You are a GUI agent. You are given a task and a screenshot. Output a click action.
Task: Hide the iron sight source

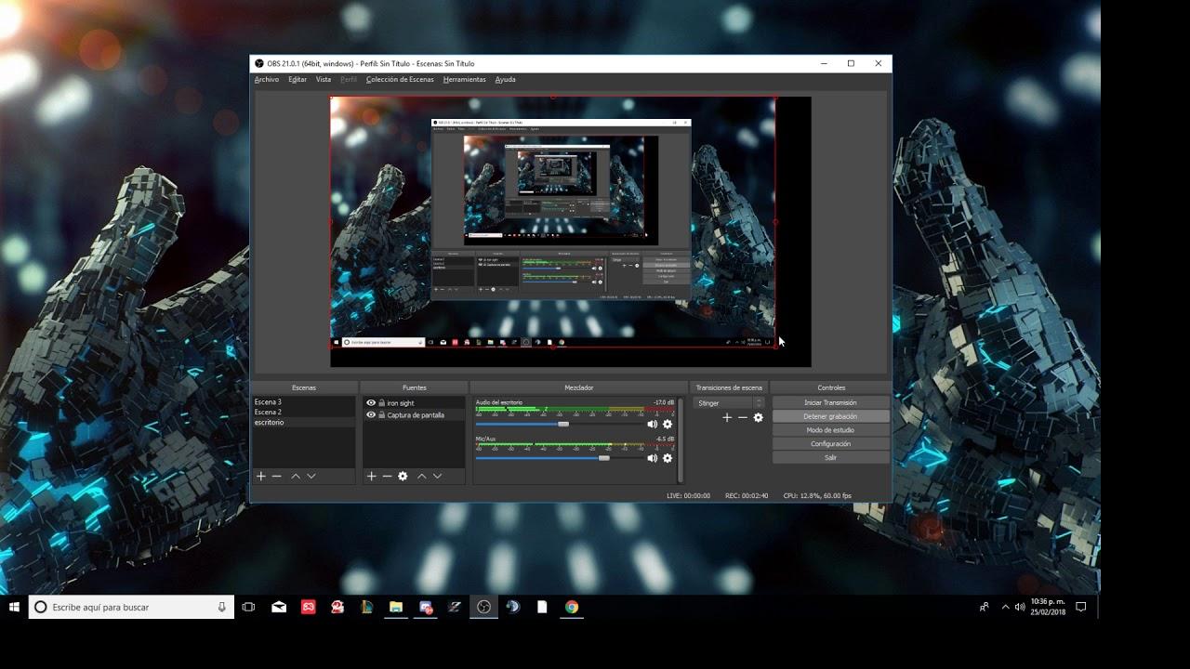point(371,403)
